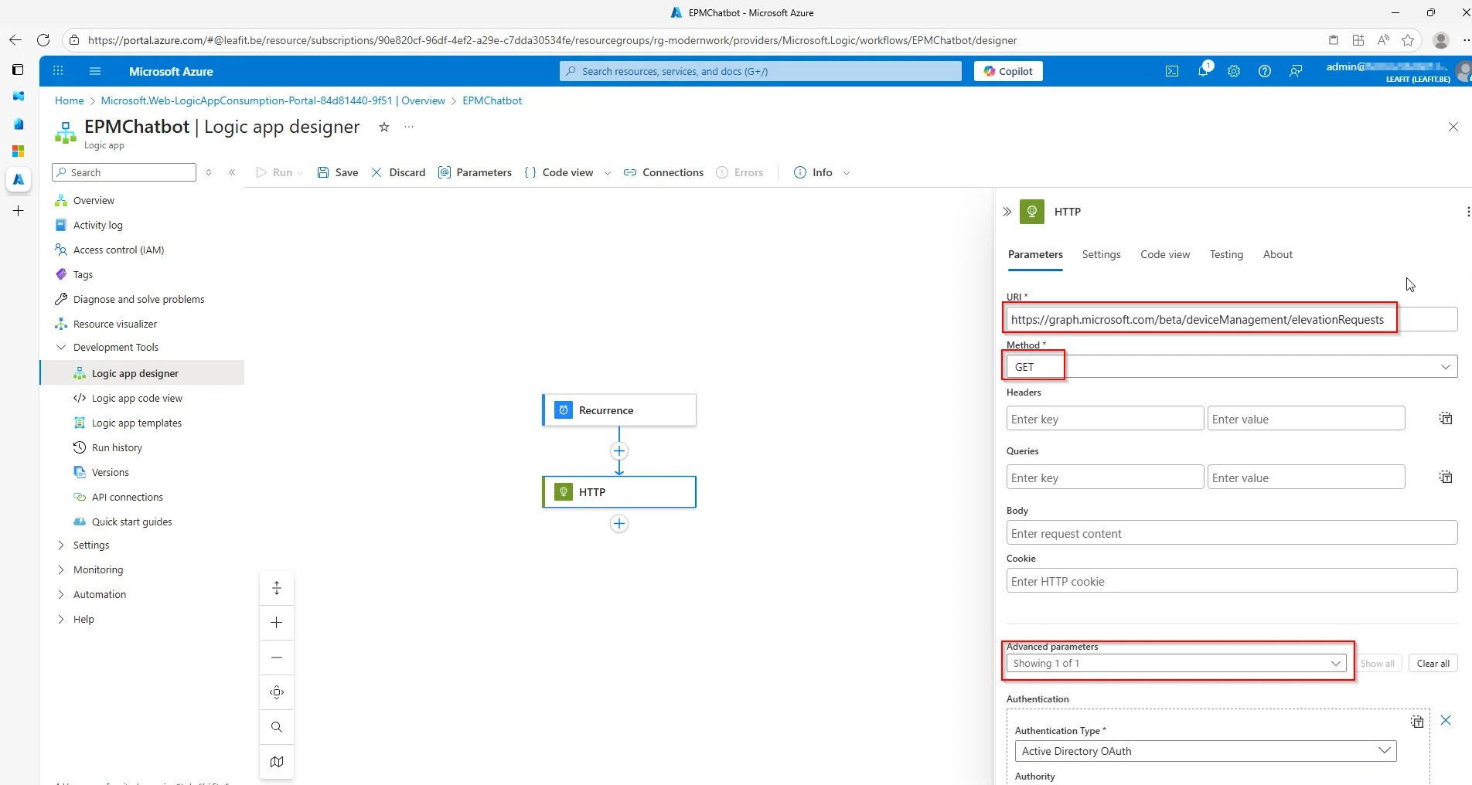Switch Headers to text mode icon
The height and width of the screenshot is (785, 1472).
[x=1446, y=419]
